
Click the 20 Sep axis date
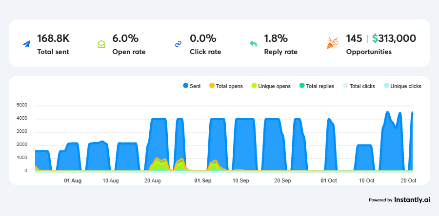coord(282,181)
